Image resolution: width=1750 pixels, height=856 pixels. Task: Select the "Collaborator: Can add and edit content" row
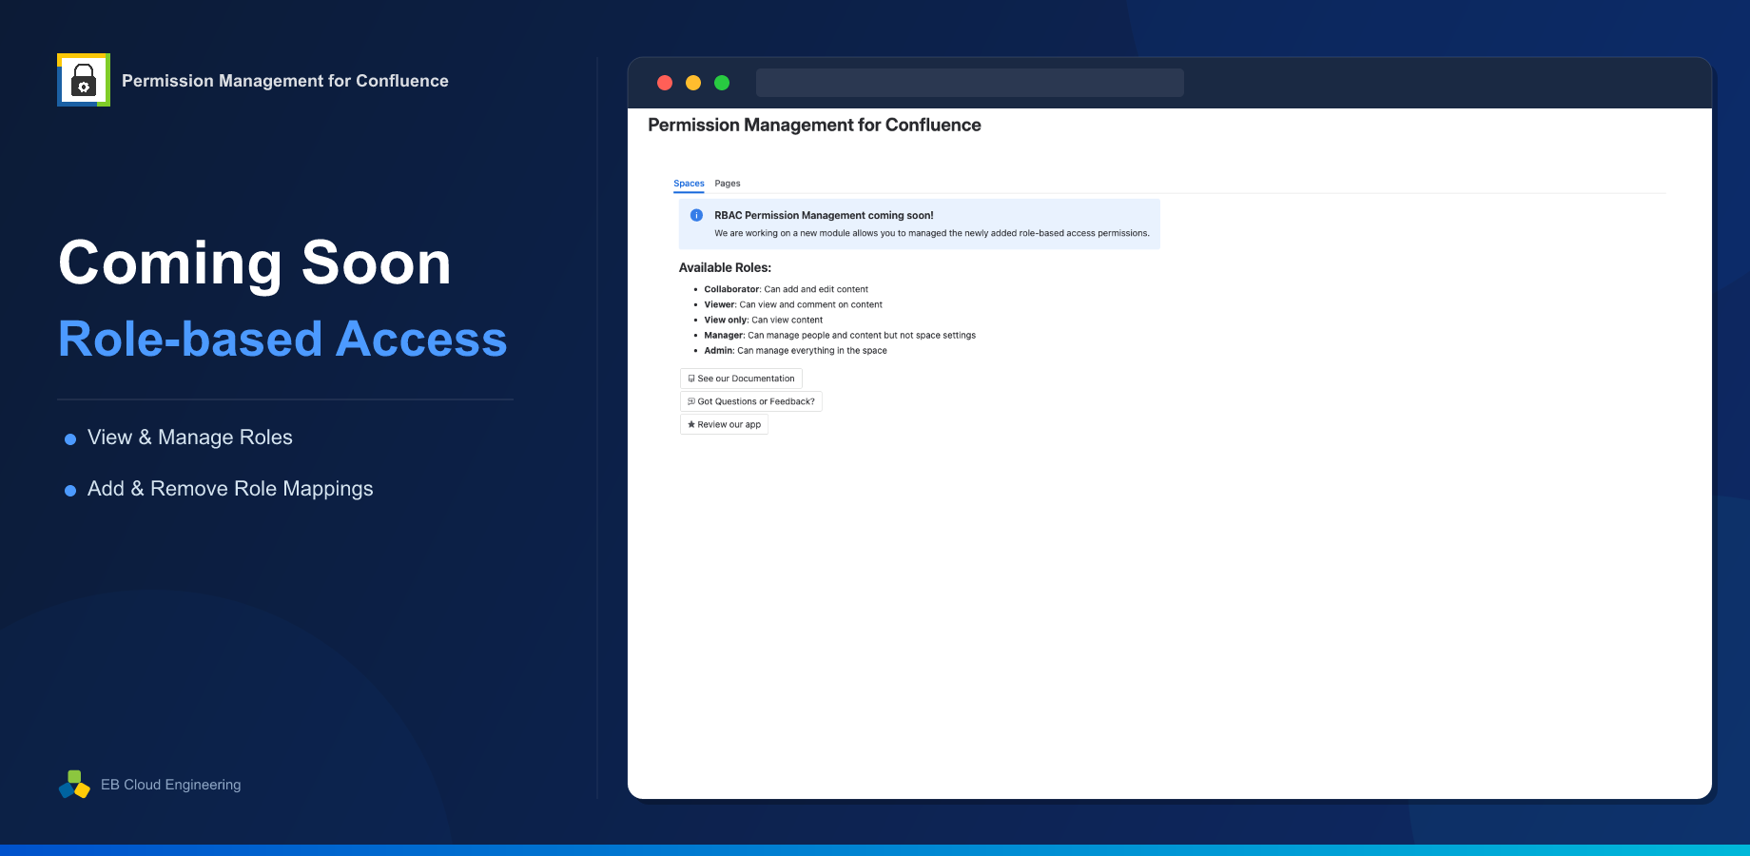pos(786,289)
